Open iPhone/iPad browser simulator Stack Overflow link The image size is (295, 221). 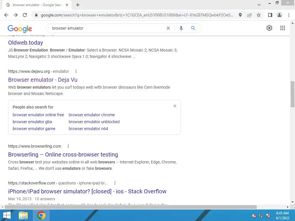click(87, 191)
